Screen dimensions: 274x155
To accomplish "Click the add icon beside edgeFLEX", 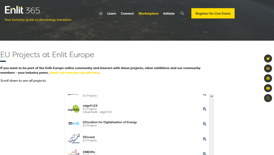I will pos(204,109).
